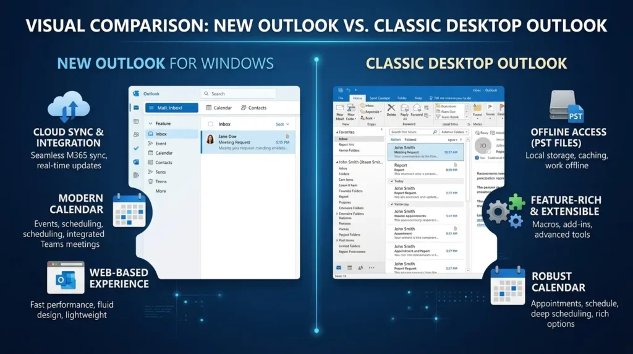Expand the Poall Nems tree node
Screen dimensions: 633x354
[337, 241]
